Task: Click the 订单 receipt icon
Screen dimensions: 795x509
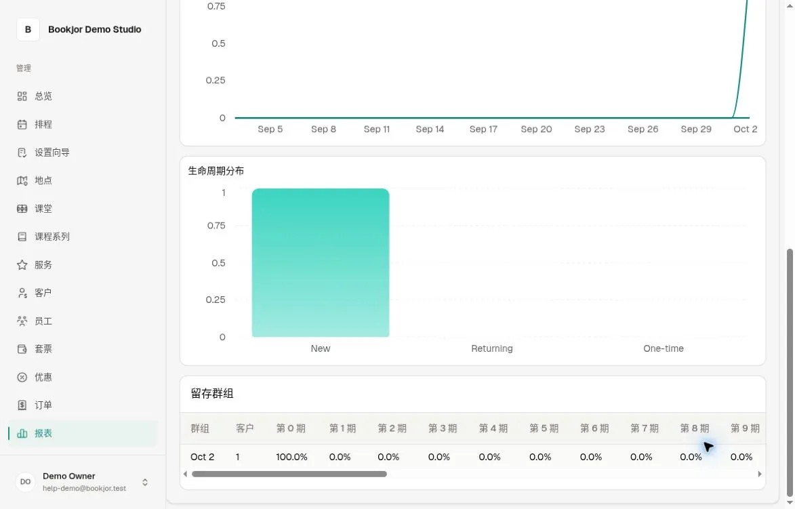Action: coord(22,405)
